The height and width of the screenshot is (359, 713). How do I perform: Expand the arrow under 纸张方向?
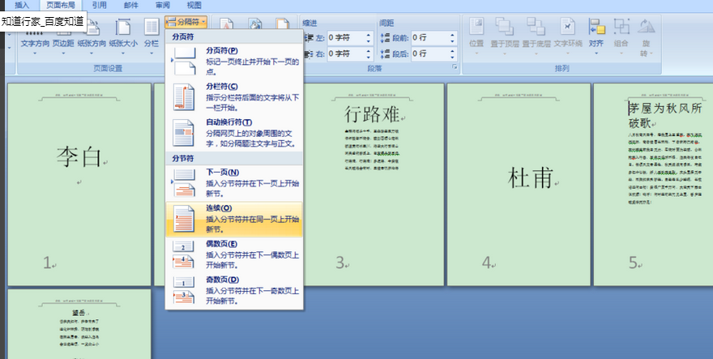pos(92,53)
